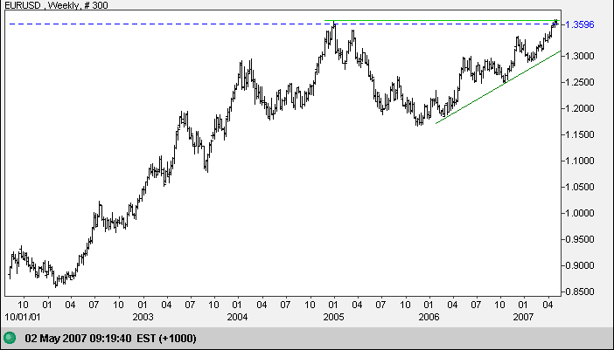The width and height of the screenshot is (614, 350).
Task: Click the 2004 year label on time axis
Action: click(x=238, y=317)
